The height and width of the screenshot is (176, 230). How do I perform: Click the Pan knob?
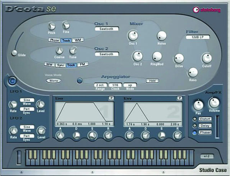(x=198, y=105)
